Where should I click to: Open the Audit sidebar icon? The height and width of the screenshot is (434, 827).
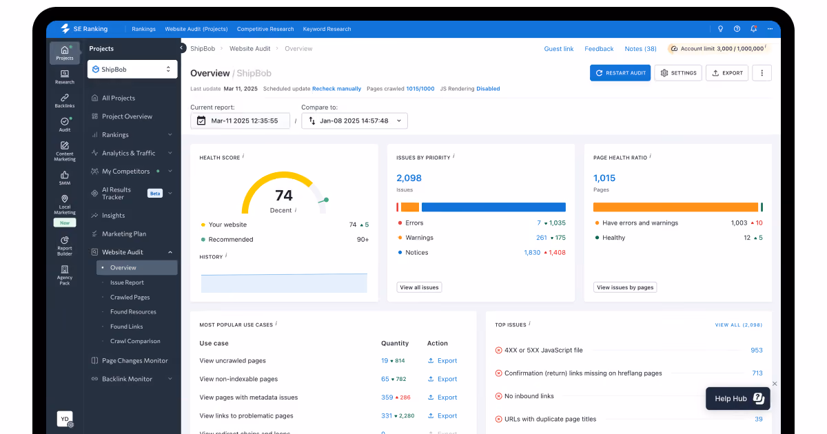65,124
